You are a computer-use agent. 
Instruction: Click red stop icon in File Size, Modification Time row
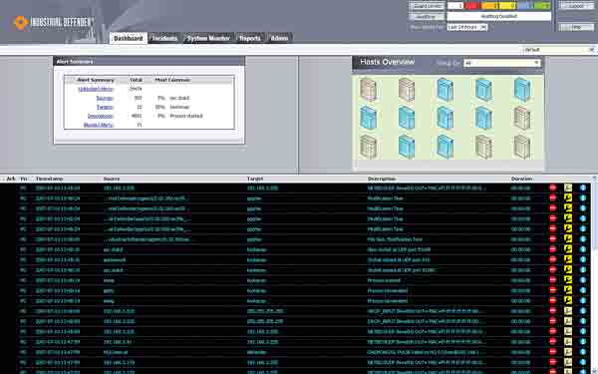coord(552,239)
